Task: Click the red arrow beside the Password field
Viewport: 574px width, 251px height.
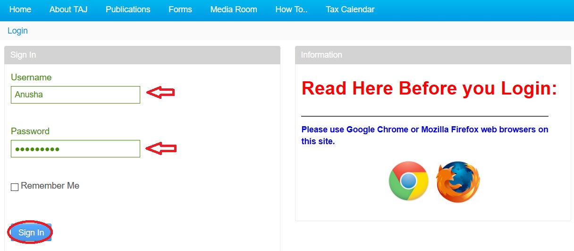Action: coord(161,148)
